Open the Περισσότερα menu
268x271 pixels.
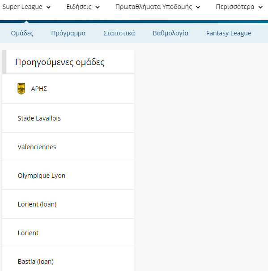pos(235,7)
